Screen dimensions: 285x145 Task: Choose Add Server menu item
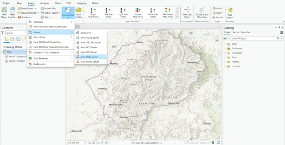[x=91, y=33]
